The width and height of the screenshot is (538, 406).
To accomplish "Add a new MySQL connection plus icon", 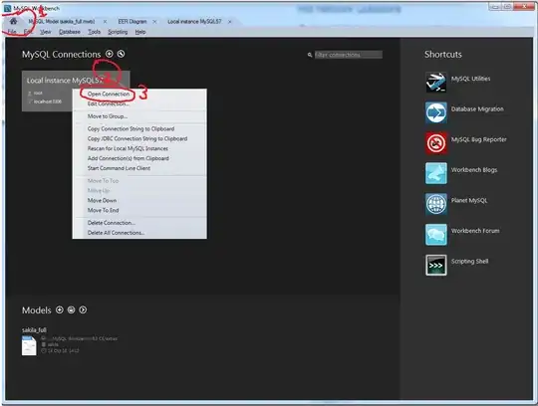I will click(110, 54).
